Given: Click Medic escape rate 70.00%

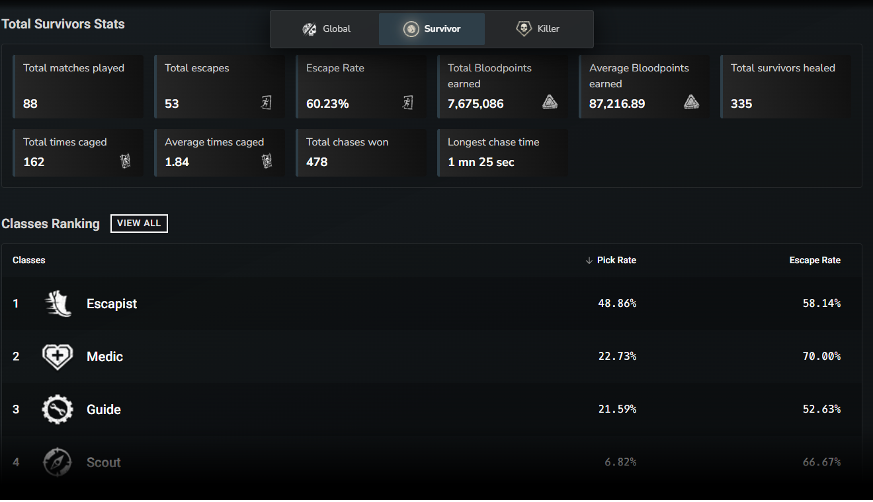Looking at the screenshot, I should [x=821, y=356].
